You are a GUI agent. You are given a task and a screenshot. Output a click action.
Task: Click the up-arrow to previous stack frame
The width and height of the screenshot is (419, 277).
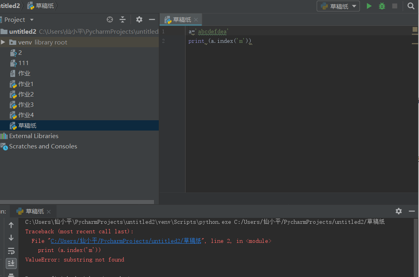(x=11, y=225)
